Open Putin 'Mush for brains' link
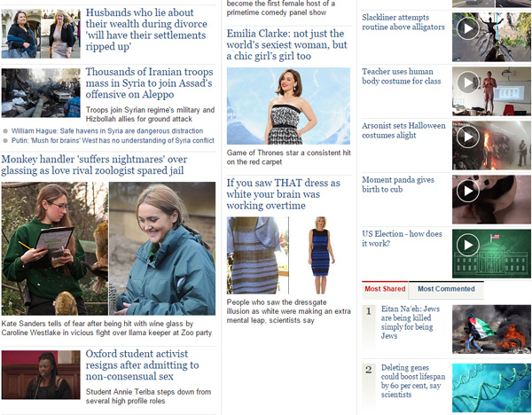This screenshot has width=532, height=415. click(x=113, y=140)
